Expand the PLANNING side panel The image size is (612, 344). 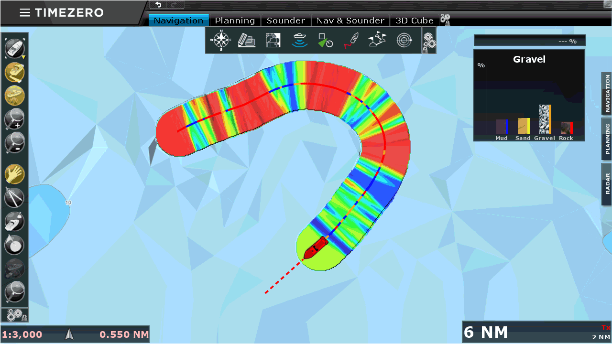pyautogui.click(x=607, y=139)
